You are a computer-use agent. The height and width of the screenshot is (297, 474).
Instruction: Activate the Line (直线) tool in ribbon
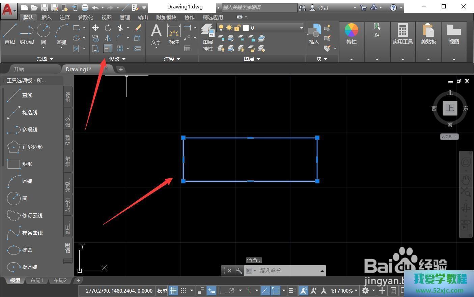coord(9,34)
